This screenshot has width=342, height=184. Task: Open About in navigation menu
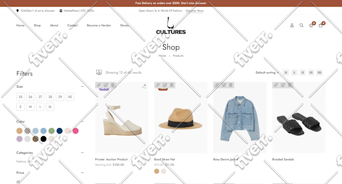(54, 25)
